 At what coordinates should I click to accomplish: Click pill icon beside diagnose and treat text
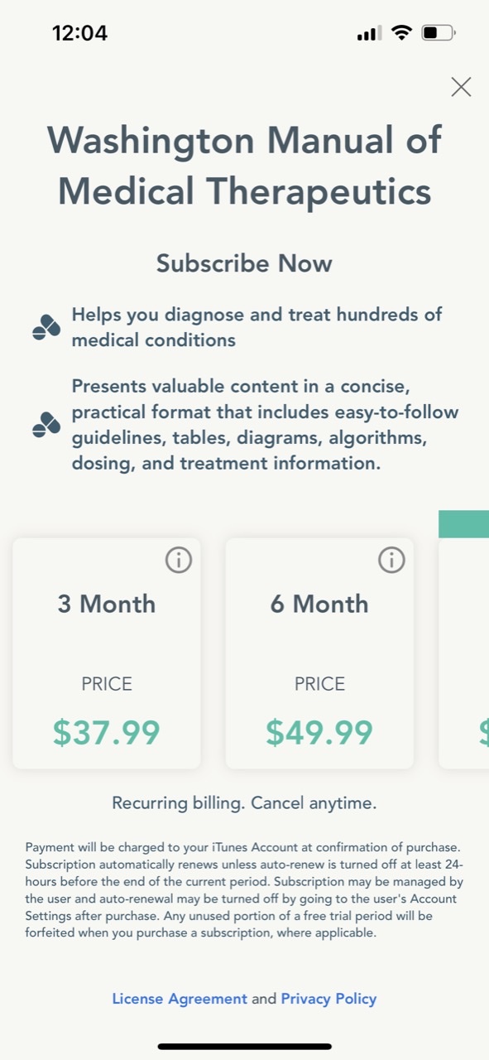(46, 327)
